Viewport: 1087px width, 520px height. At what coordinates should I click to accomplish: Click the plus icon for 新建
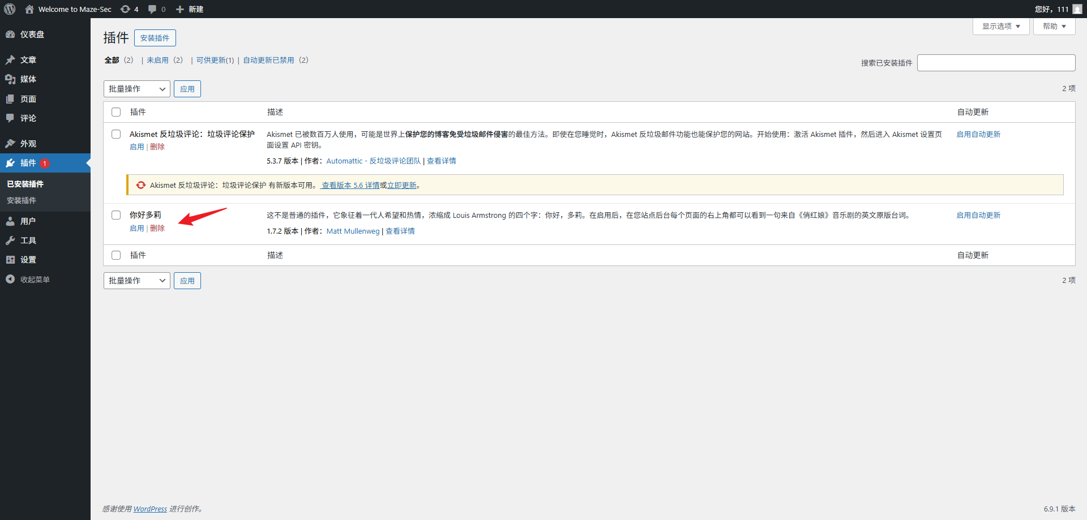click(180, 9)
